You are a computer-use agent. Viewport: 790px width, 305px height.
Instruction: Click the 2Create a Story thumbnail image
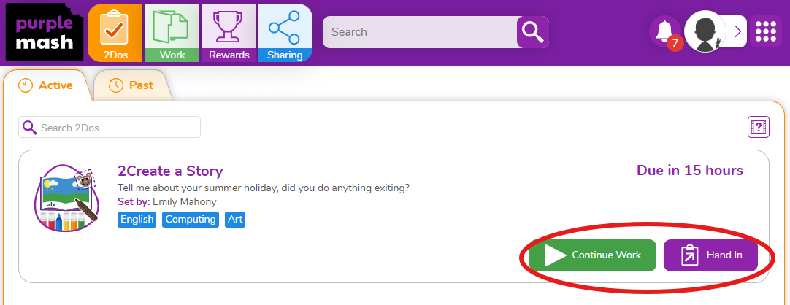[x=66, y=198]
